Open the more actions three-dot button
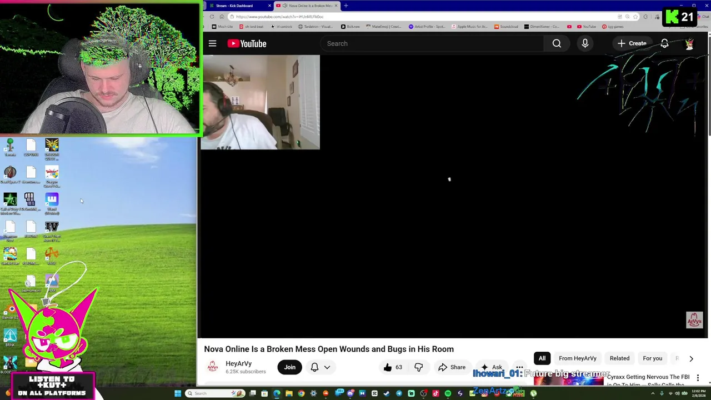Image resolution: width=711 pixels, height=400 pixels. tap(519, 367)
